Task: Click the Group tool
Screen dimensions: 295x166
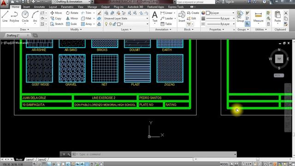Action: [240, 17]
